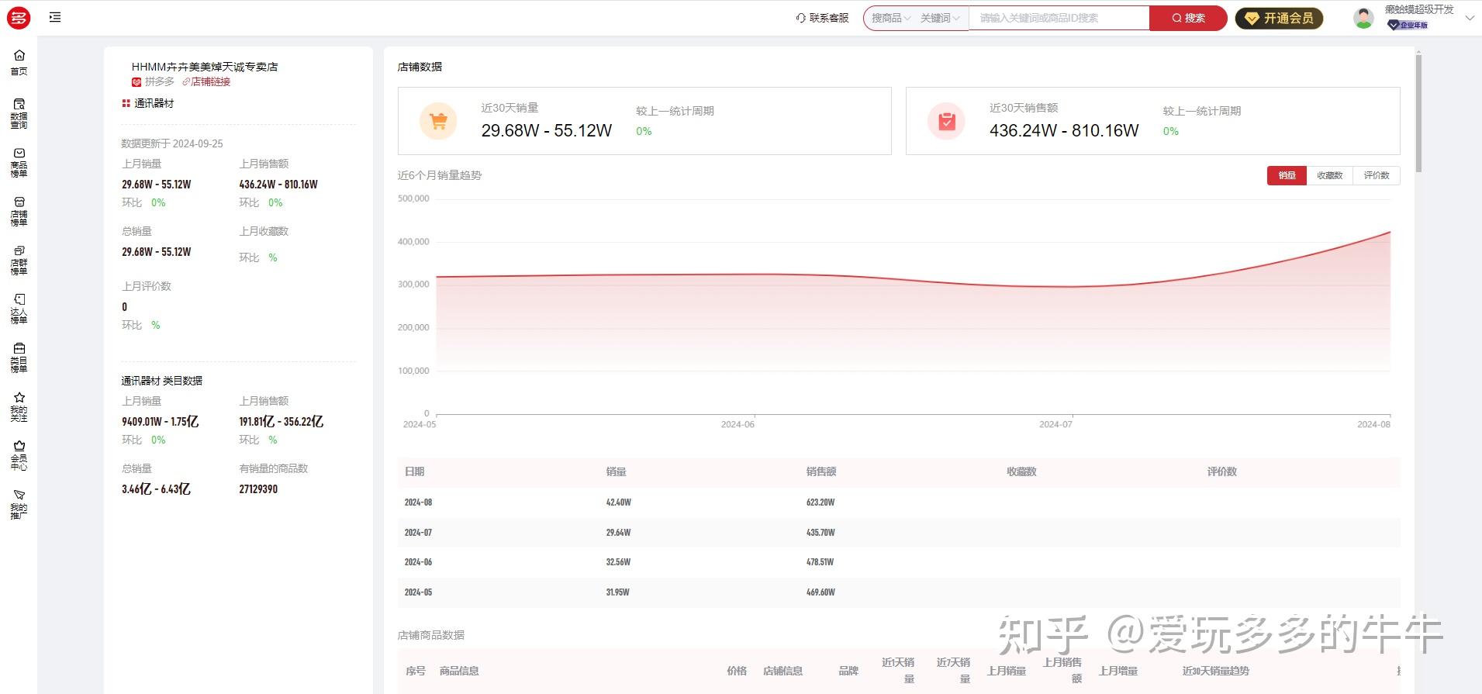Click the red 搜索 button
The image size is (1482, 694).
(x=1188, y=18)
